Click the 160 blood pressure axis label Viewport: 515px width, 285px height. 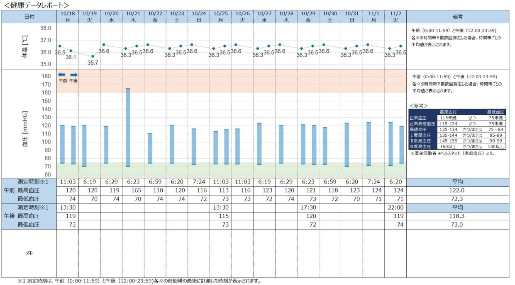46,93
